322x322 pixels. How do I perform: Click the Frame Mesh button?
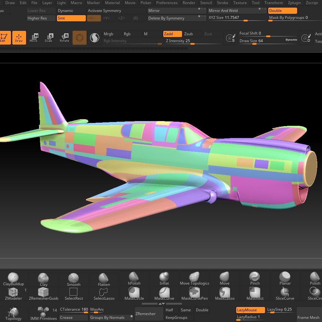(x=308, y=317)
